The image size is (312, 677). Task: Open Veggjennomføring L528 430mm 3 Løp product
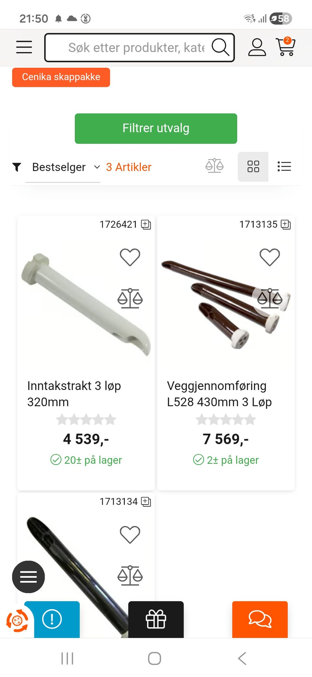pyautogui.click(x=219, y=394)
